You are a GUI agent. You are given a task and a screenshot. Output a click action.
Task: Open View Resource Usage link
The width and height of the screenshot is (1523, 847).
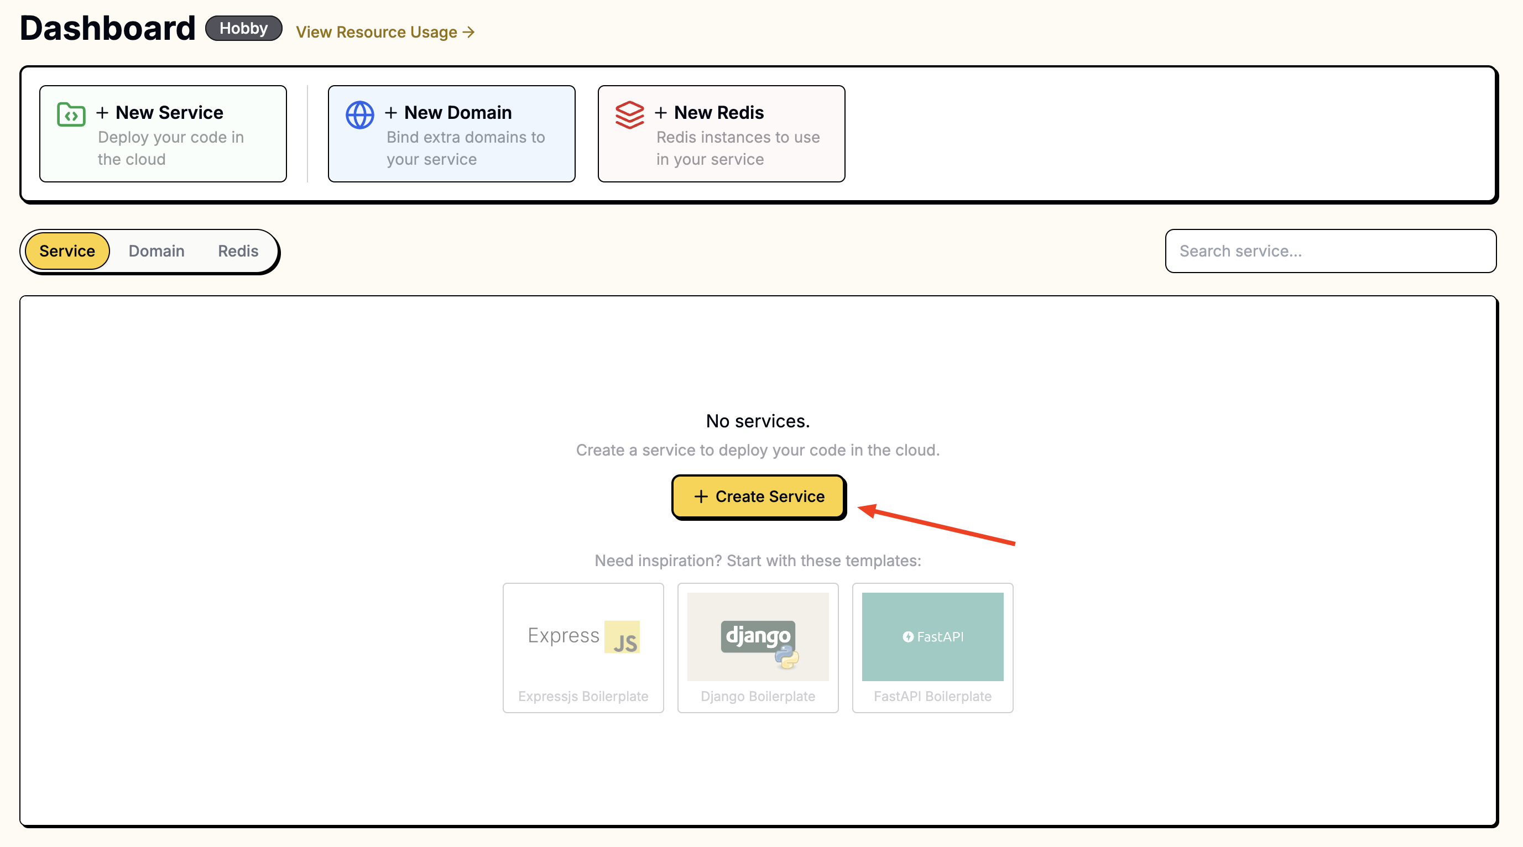pos(385,32)
